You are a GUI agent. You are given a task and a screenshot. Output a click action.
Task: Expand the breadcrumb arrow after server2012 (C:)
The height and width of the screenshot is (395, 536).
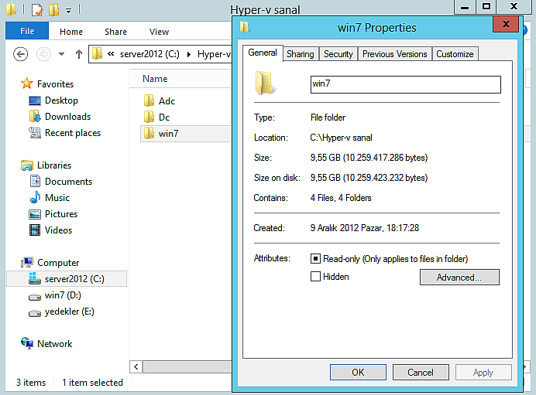click(x=189, y=54)
